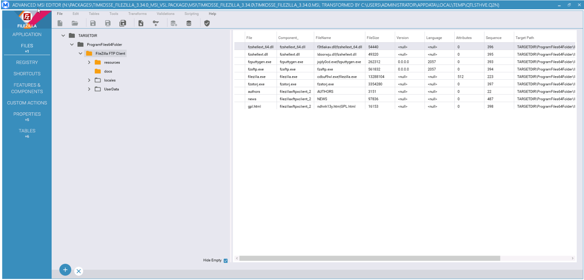Image resolution: width=584 pixels, height=280 pixels.
Task: Select the fzshellext_64.dll file row
Action: 405,47
